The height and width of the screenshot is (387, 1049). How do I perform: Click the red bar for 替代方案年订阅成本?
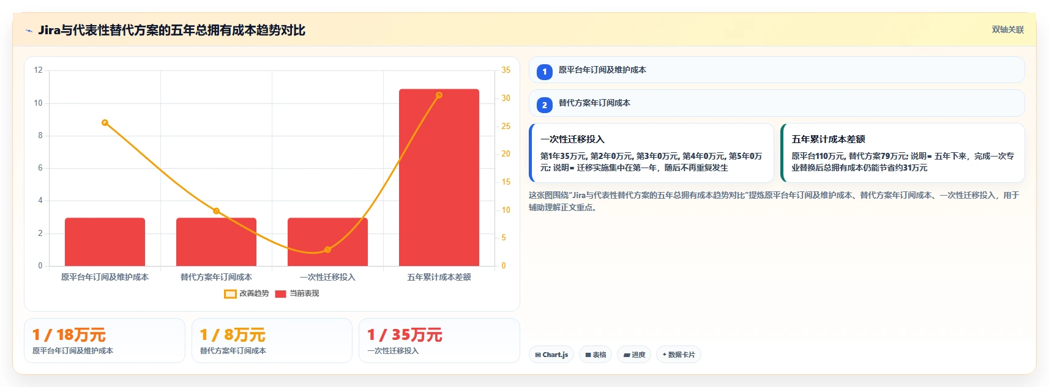216,241
